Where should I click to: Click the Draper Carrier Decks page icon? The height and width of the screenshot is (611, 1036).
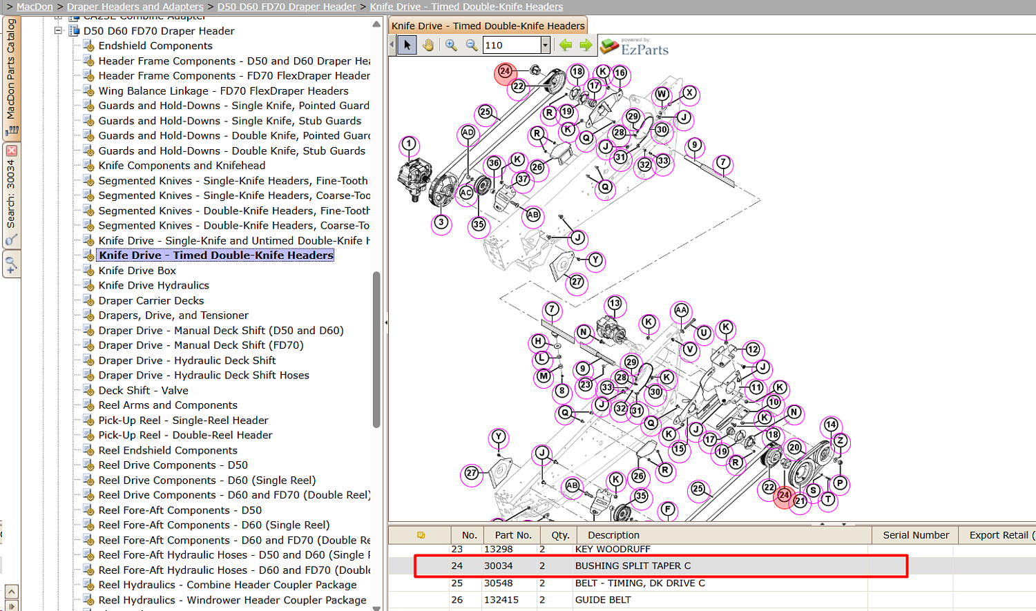point(88,301)
